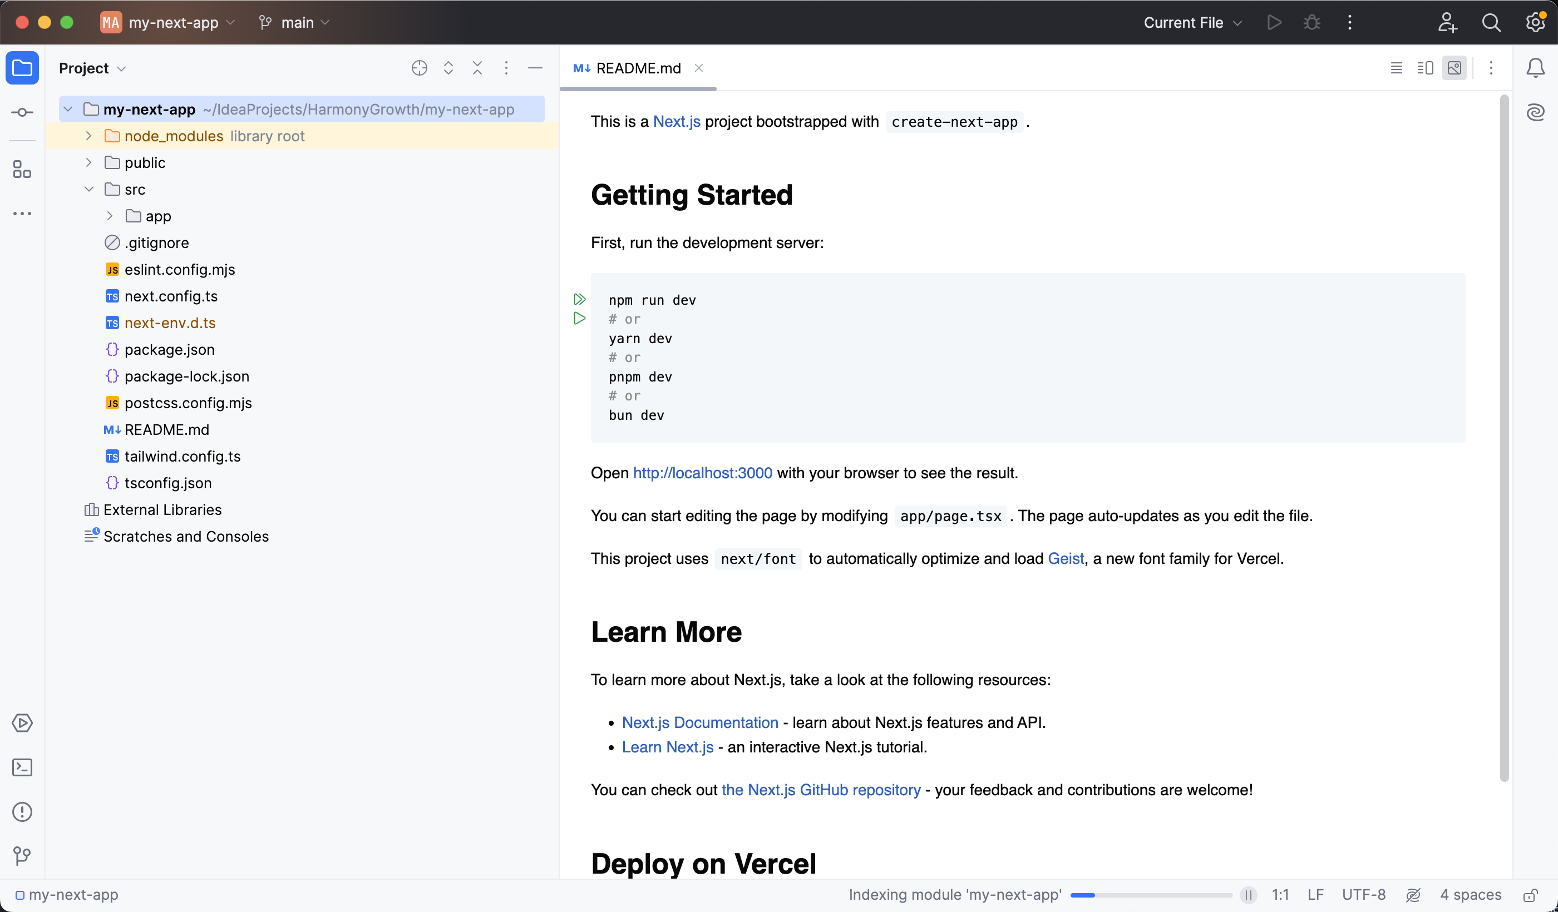The height and width of the screenshot is (912, 1558).
Task: Click the Select Opened File crosshair icon
Action: (x=419, y=68)
